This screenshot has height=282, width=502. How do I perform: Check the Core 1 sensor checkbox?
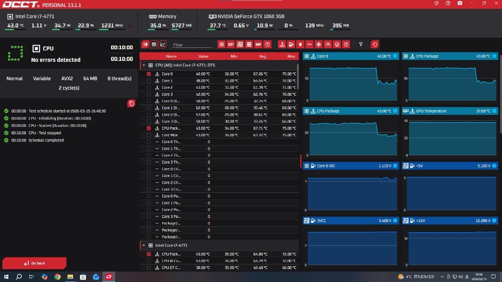click(x=149, y=81)
